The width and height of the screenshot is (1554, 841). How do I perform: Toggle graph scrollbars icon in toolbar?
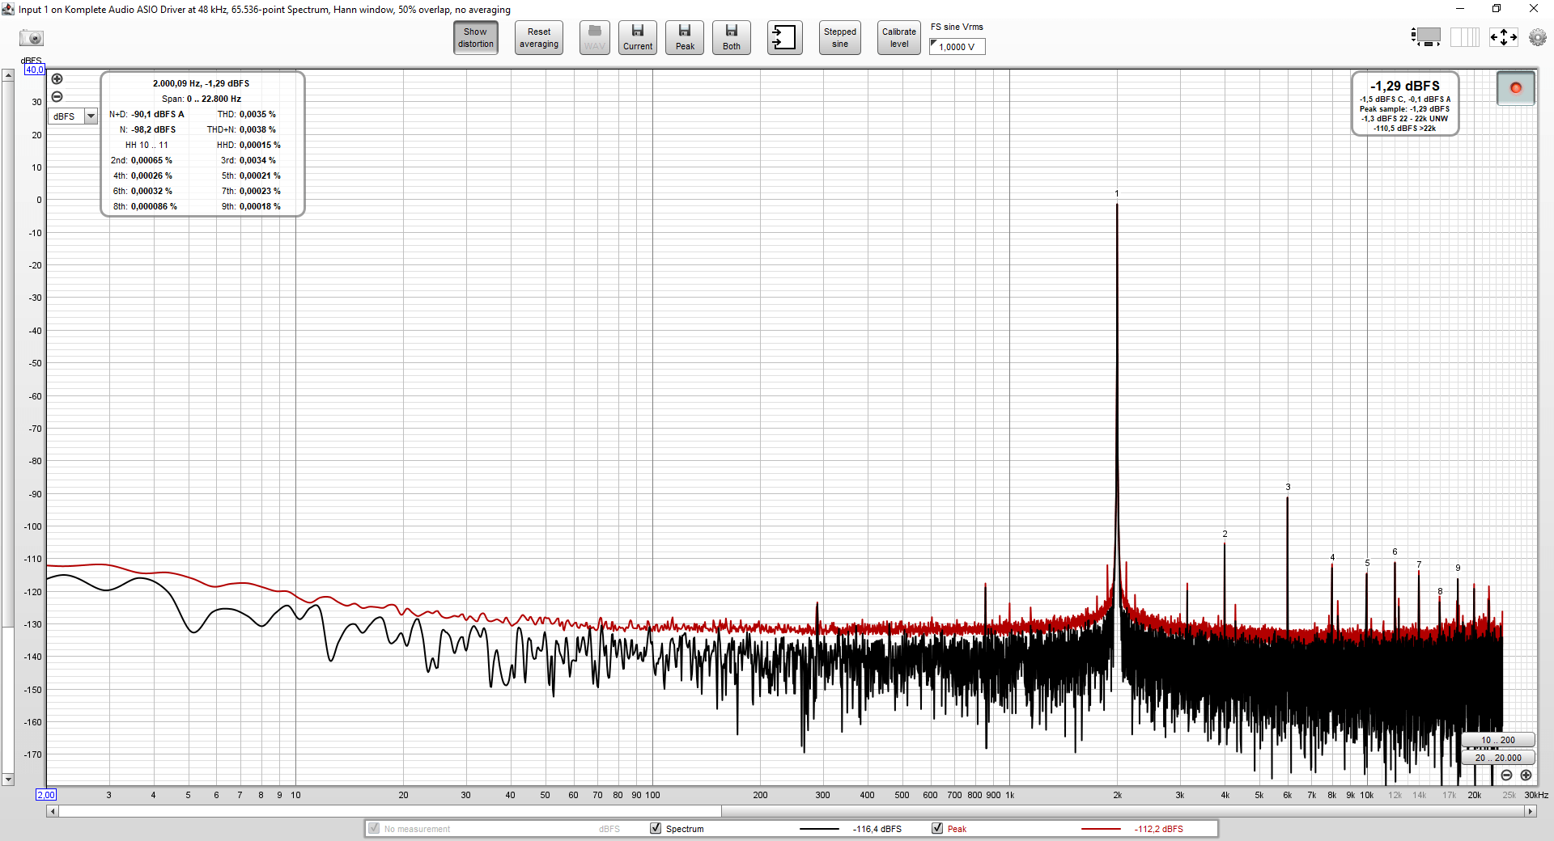(1426, 37)
